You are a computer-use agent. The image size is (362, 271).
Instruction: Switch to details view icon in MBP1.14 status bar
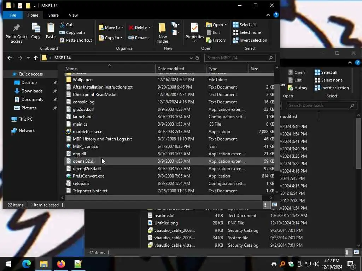click(x=265, y=205)
